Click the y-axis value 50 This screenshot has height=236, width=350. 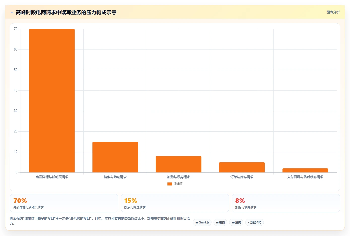[x=16, y=70]
